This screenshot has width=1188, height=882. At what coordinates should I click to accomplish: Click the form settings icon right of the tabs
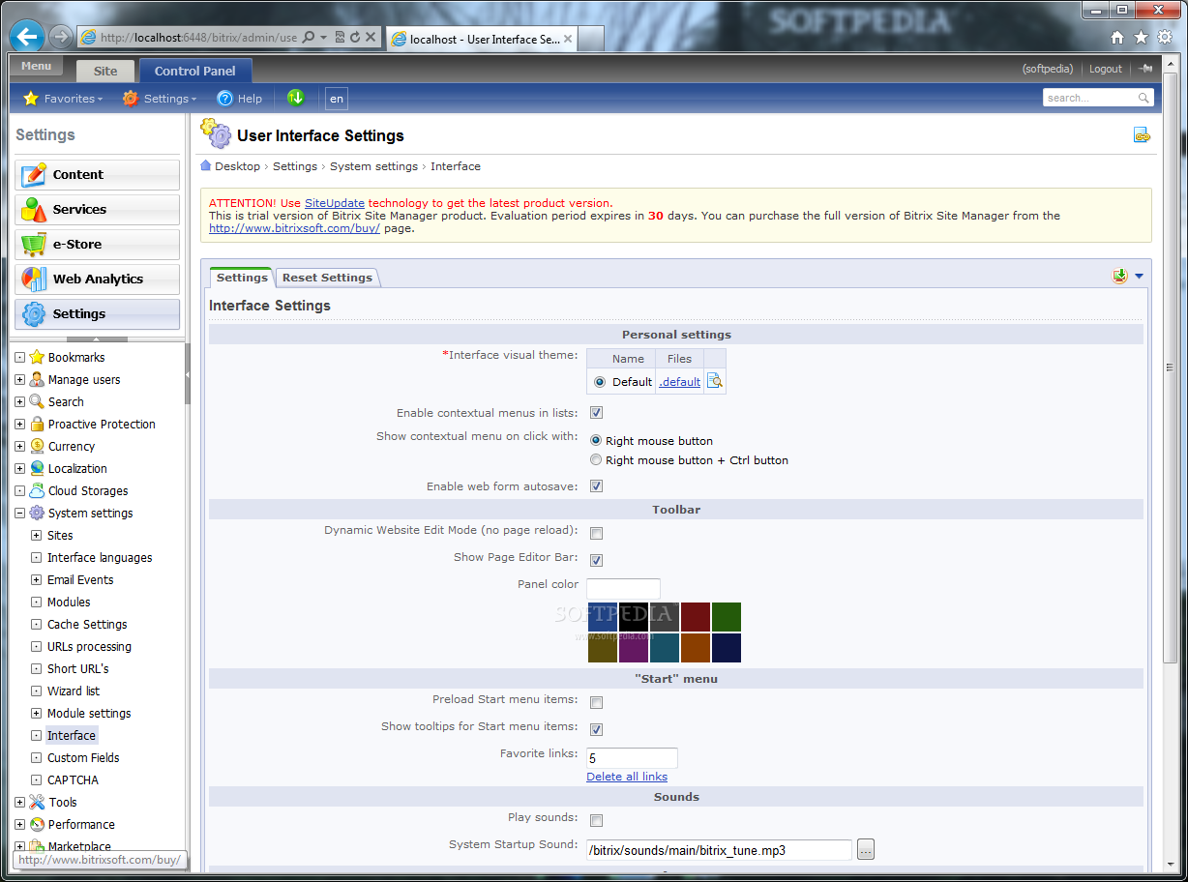(x=1120, y=276)
